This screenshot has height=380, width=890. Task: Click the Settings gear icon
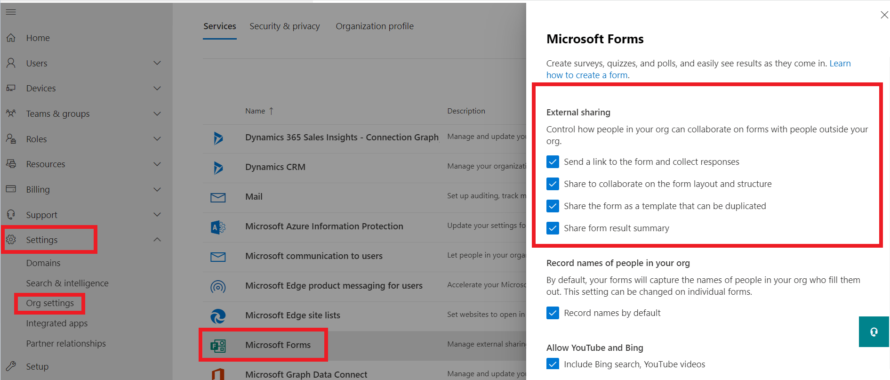(11, 240)
